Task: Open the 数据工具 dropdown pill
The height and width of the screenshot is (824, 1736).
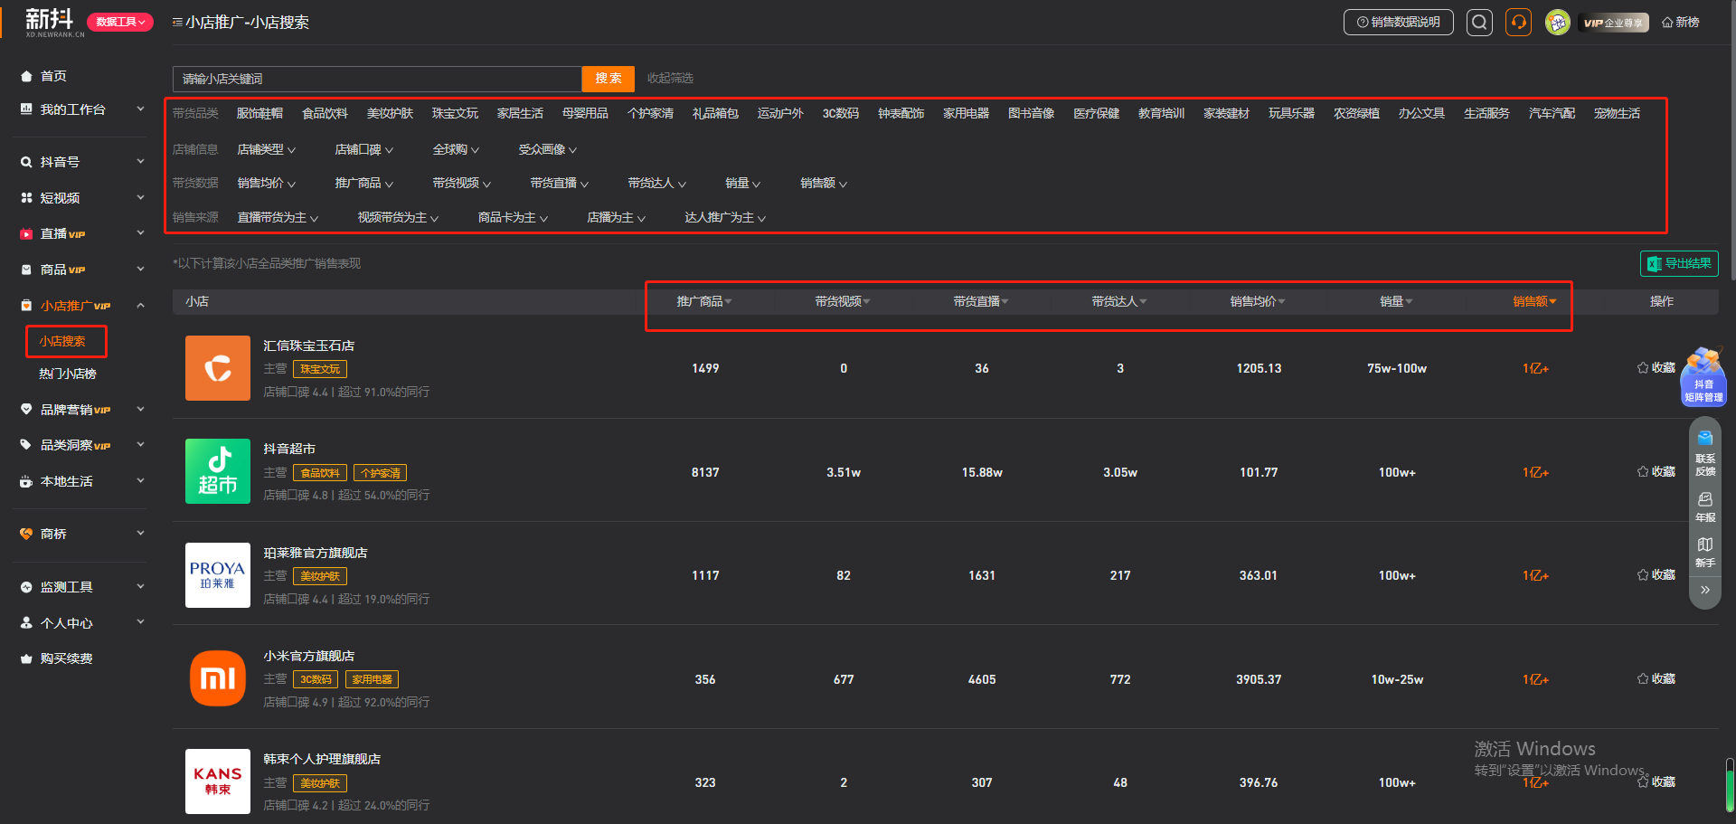Action: pyautogui.click(x=120, y=22)
